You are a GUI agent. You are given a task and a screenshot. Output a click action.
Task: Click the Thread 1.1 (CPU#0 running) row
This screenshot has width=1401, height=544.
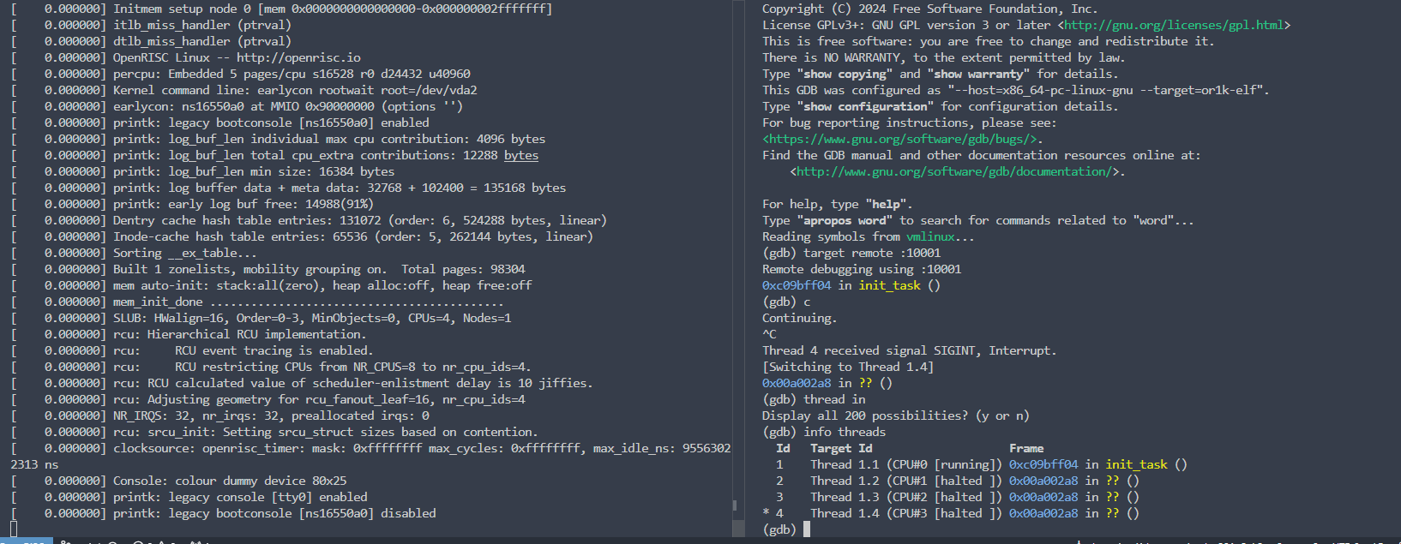[975, 464]
